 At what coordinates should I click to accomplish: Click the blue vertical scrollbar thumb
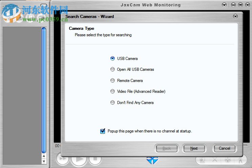44,90
